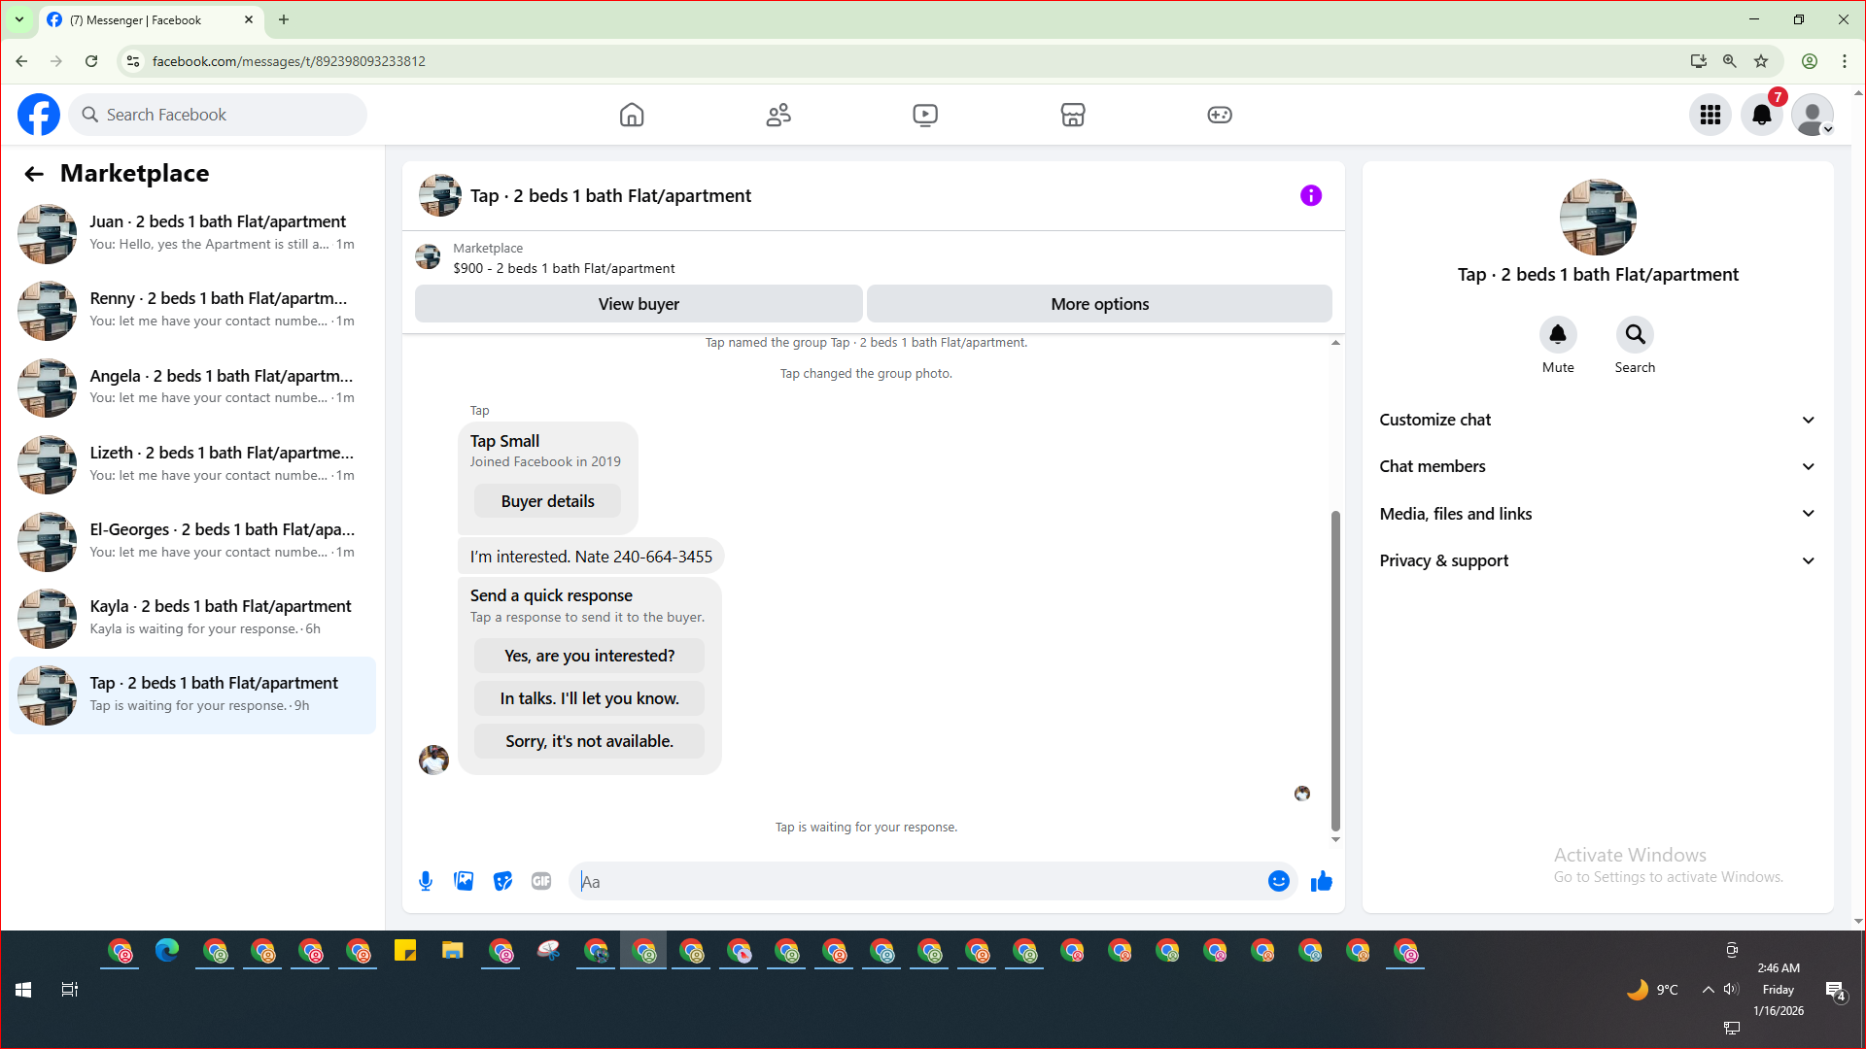The width and height of the screenshot is (1866, 1049).
Task: Click the voice clip microphone icon
Action: click(x=426, y=881)
